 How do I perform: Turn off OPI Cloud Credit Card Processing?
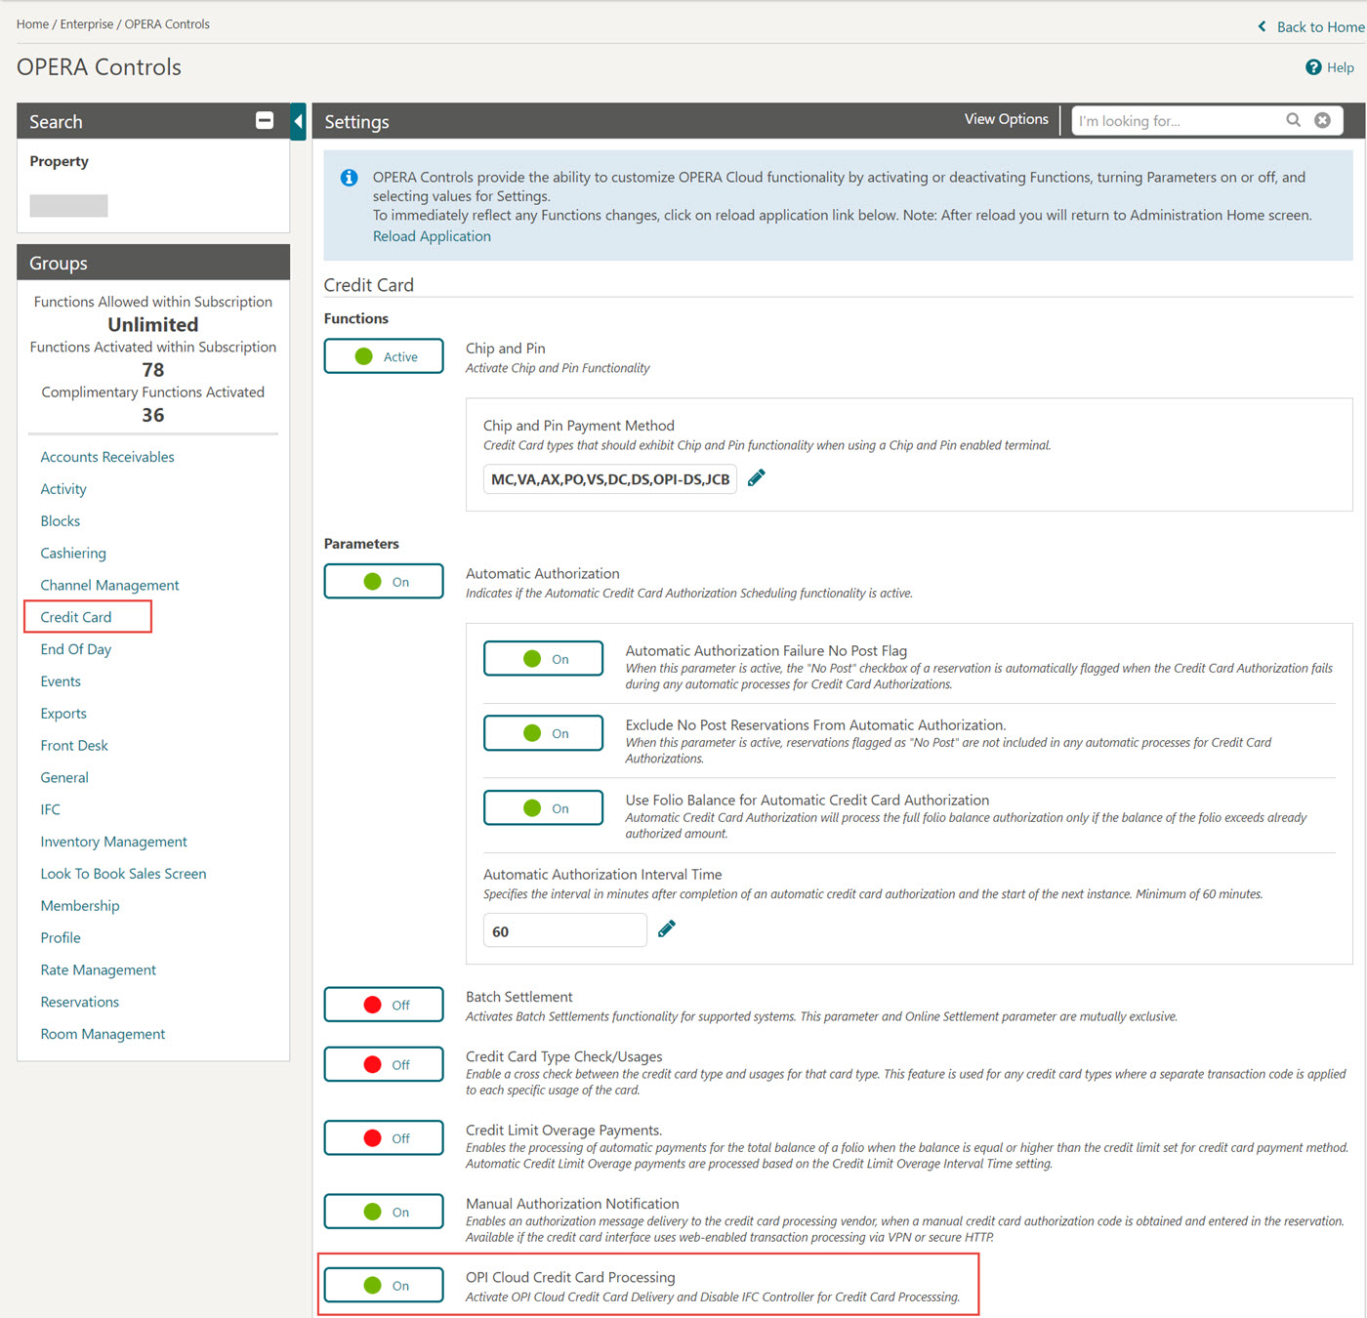click(x=384, y=1285)
